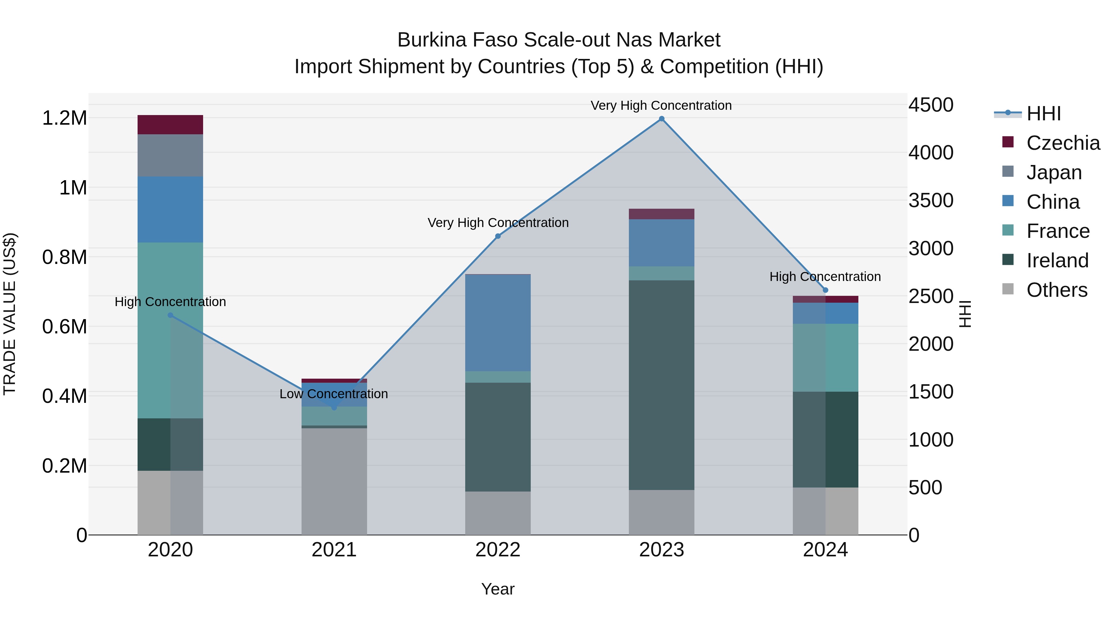Toggle the France legend label

tap(1058, 231)
